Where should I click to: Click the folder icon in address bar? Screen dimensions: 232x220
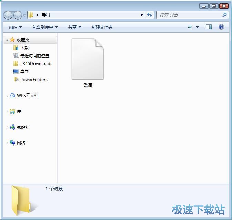pyautogui.click(x=31, y=15)
